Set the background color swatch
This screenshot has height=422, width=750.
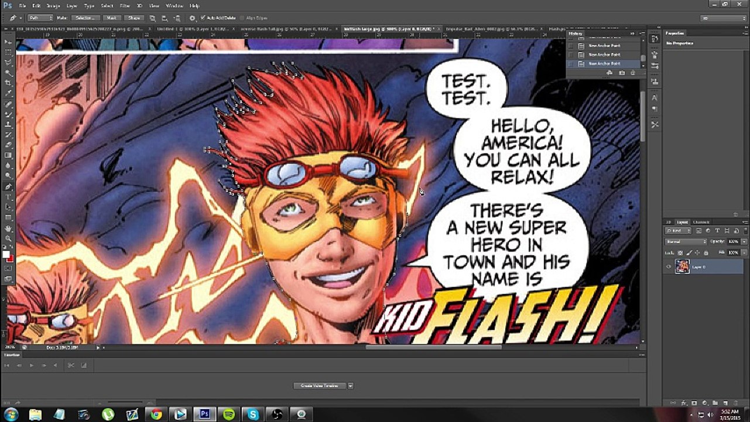11,258
